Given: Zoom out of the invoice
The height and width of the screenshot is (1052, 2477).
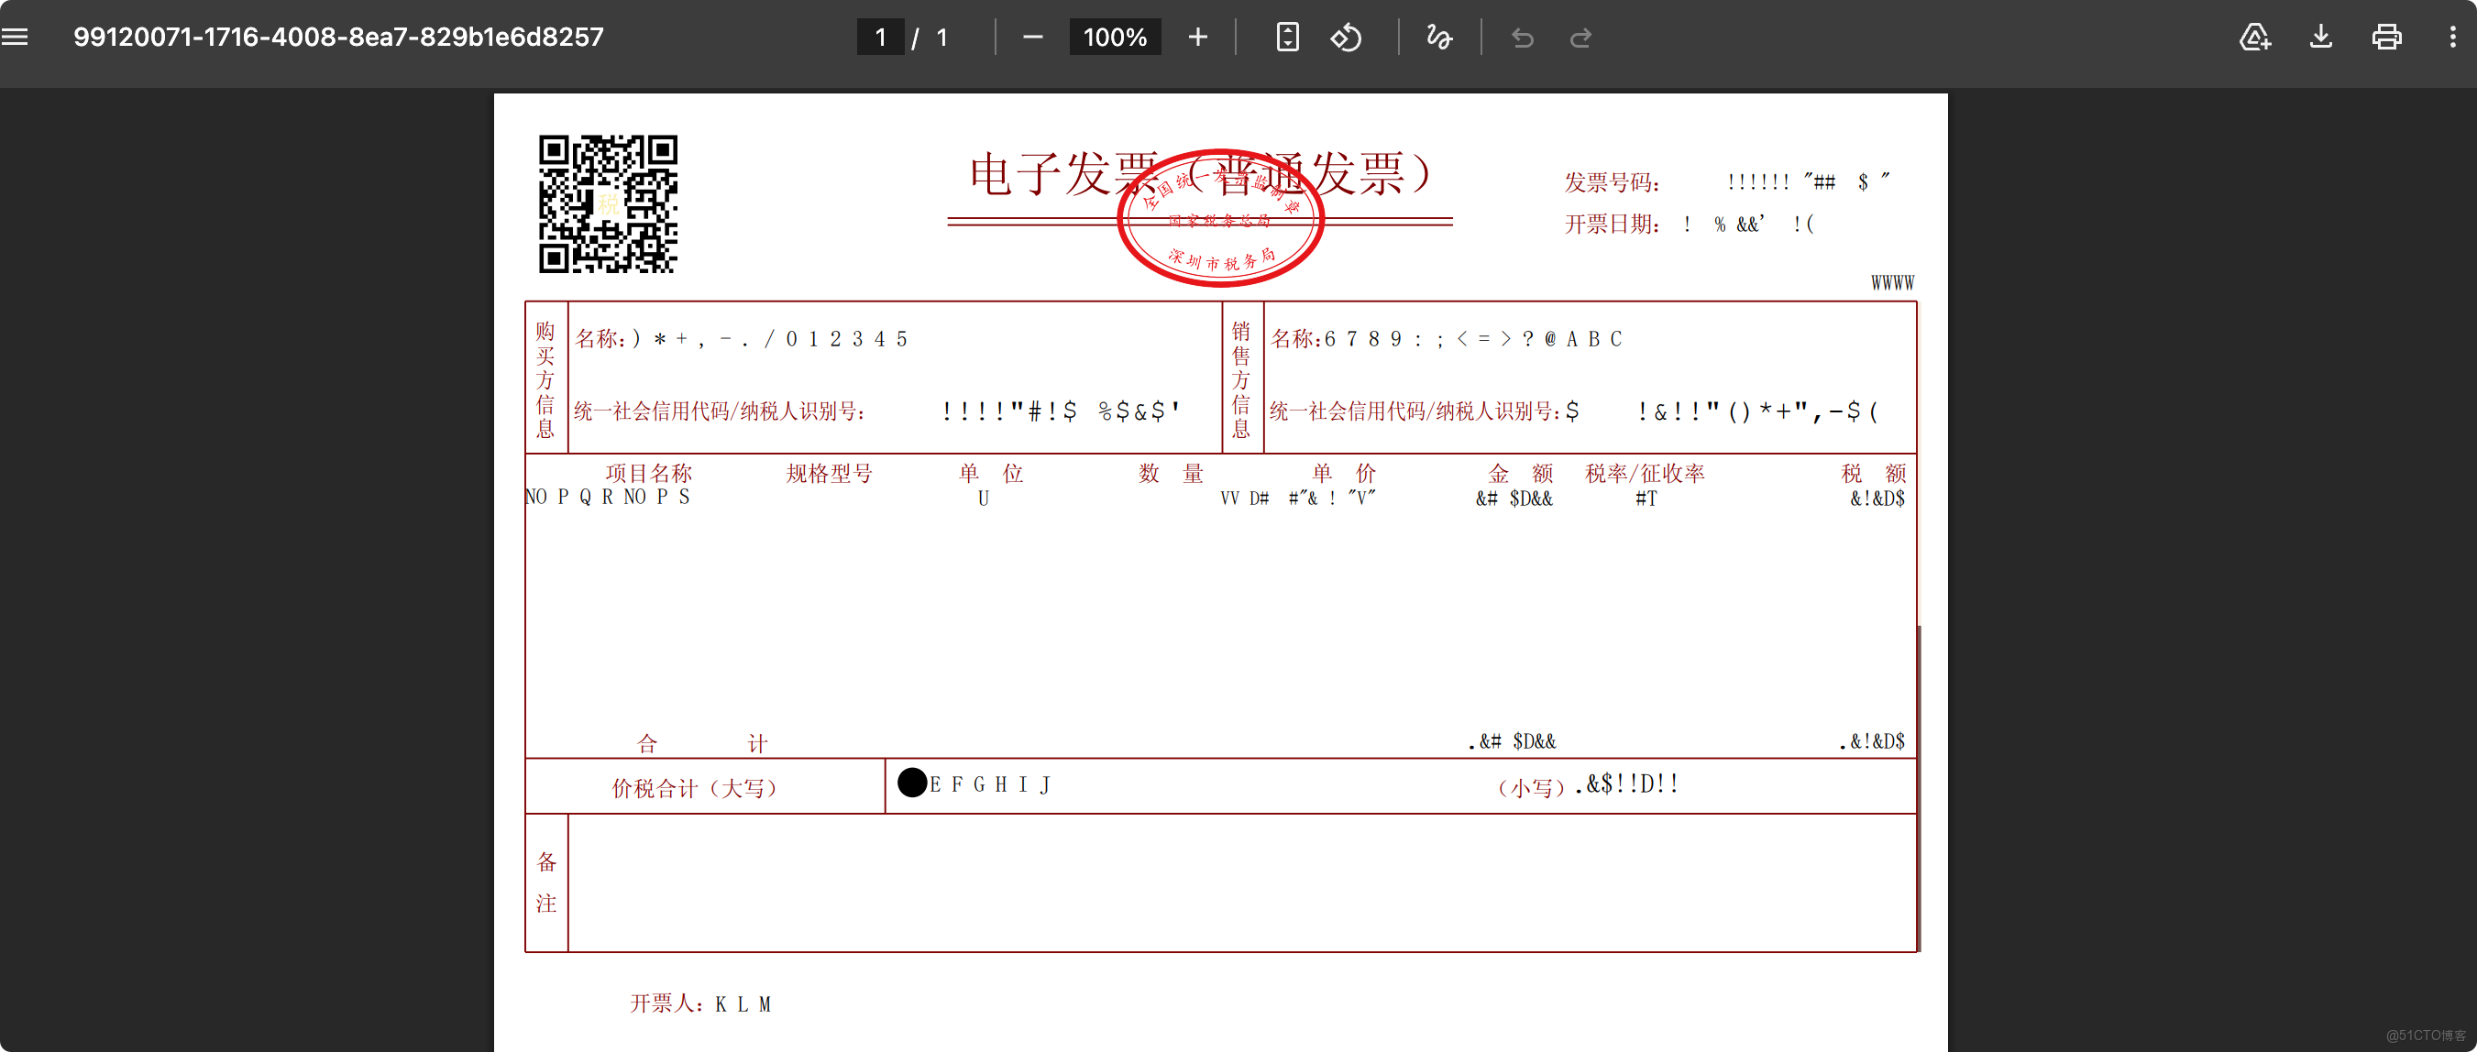Looking at the screenshot, I should pyautogui.click(x=1031, y=37).
